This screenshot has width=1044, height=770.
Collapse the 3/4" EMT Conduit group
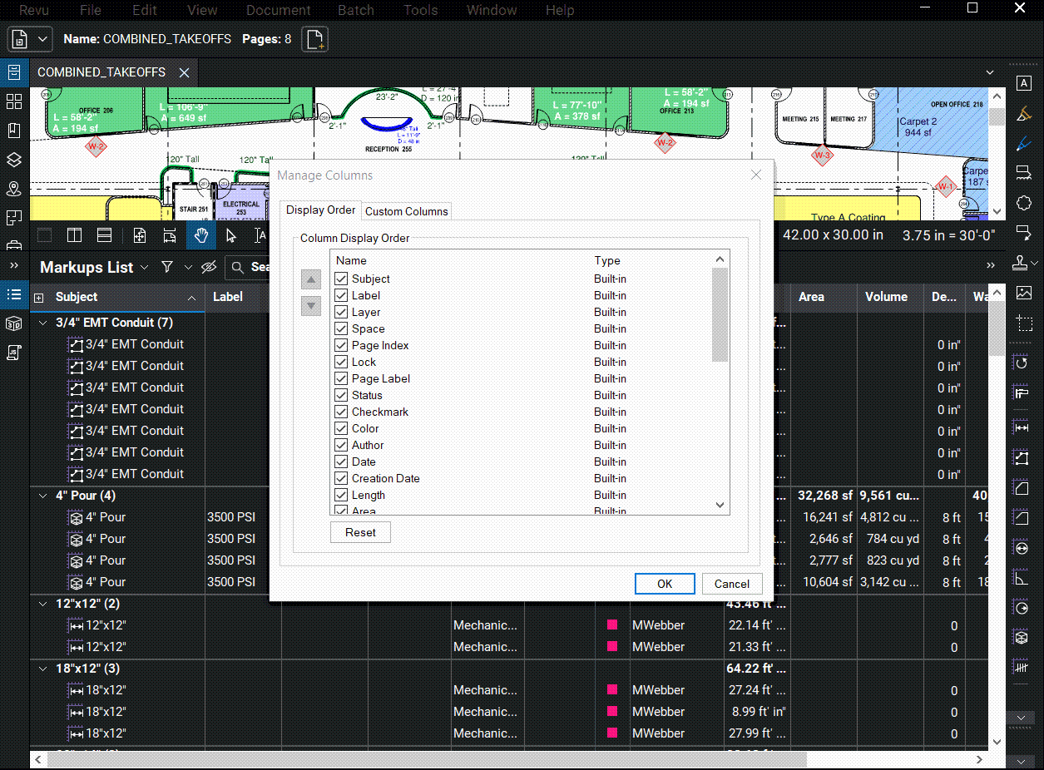click(x=43, y=322)
